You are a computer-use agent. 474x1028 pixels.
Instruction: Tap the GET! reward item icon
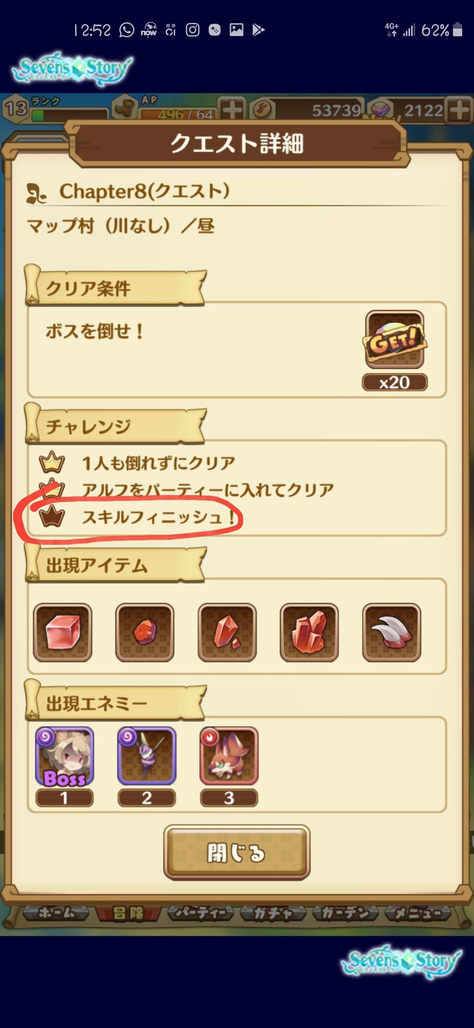coord(395,339)
